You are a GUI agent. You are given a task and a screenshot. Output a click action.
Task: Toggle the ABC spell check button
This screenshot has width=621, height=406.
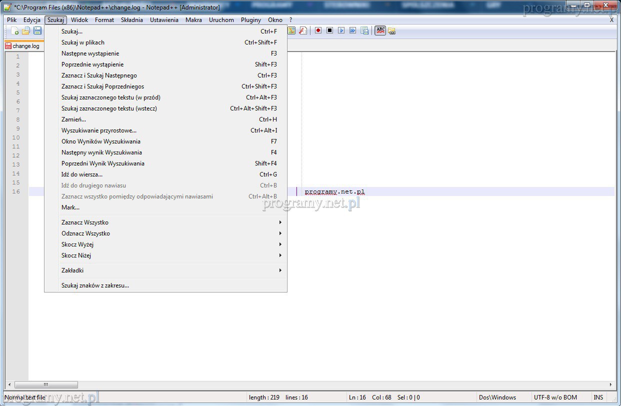(x=380, y=30)
